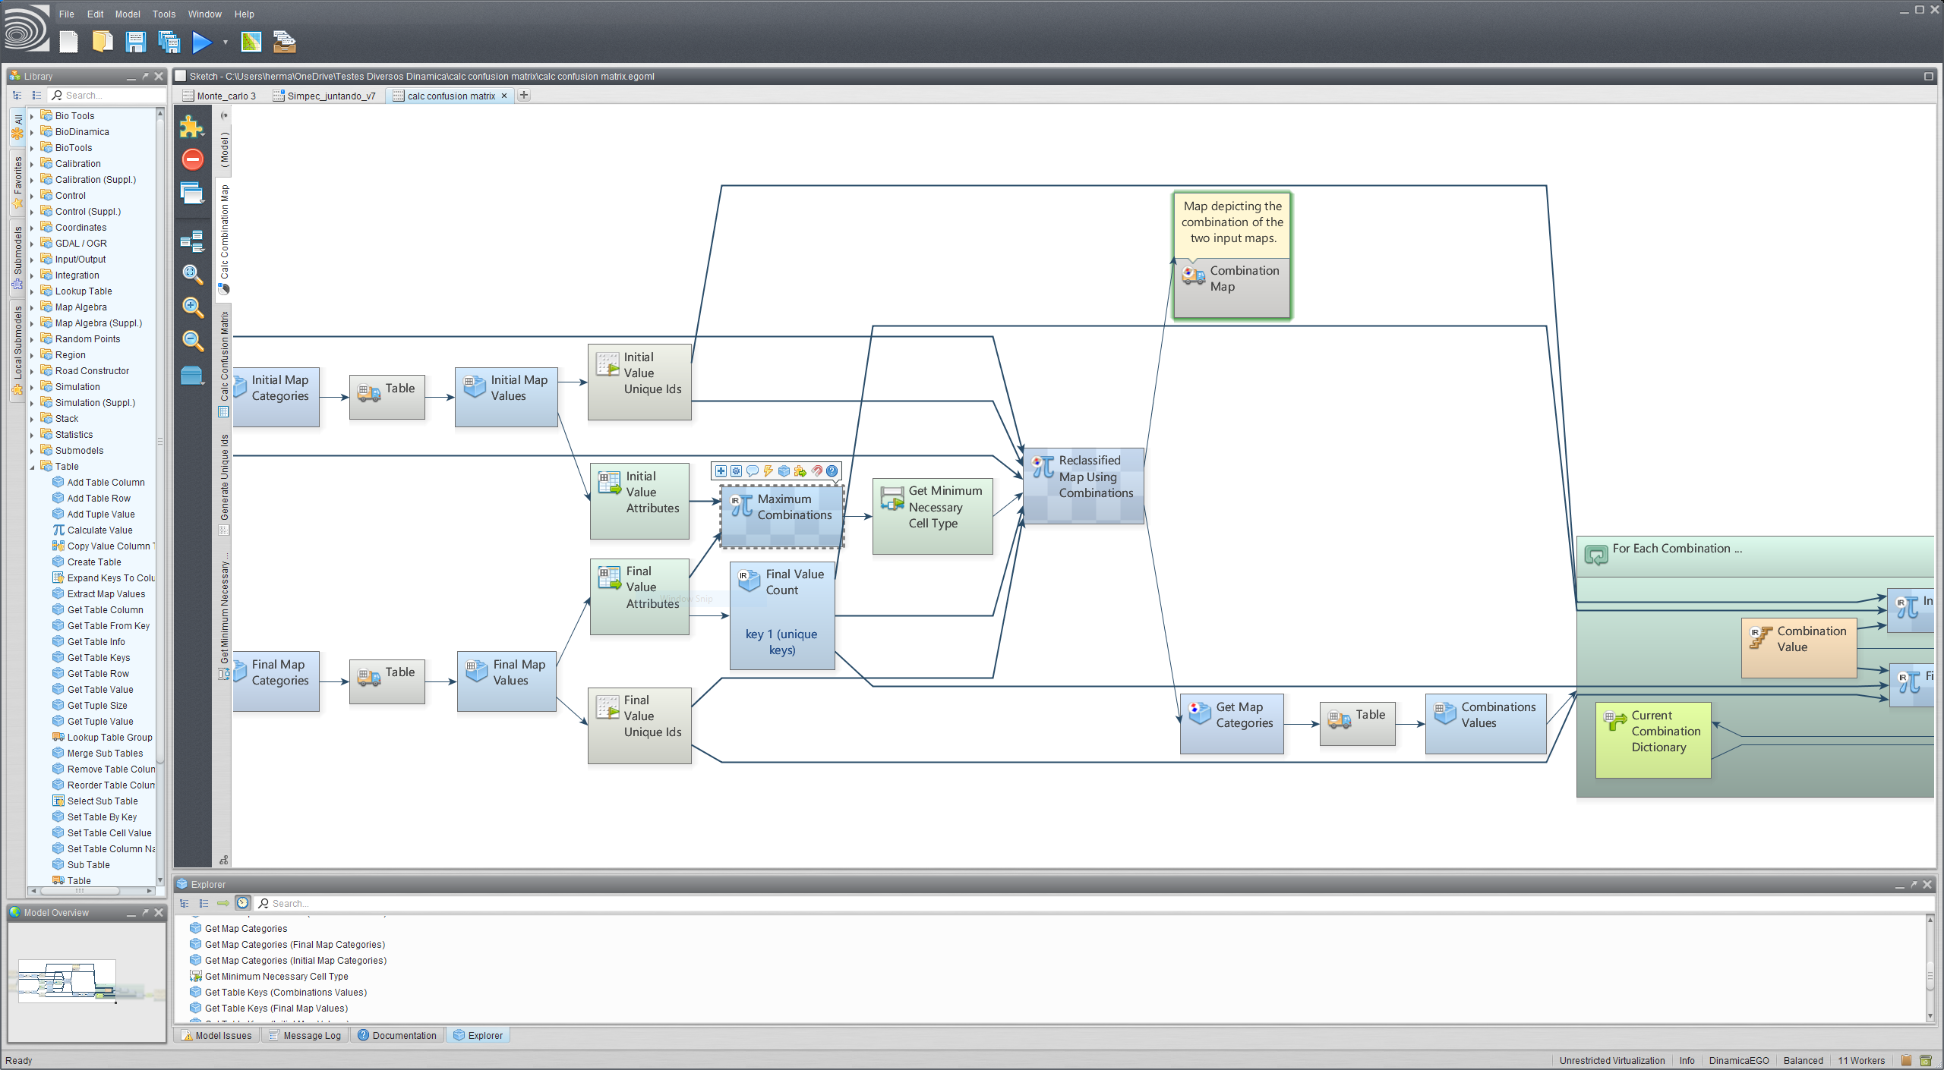Open the Message Log tab

pos(311,1036)
